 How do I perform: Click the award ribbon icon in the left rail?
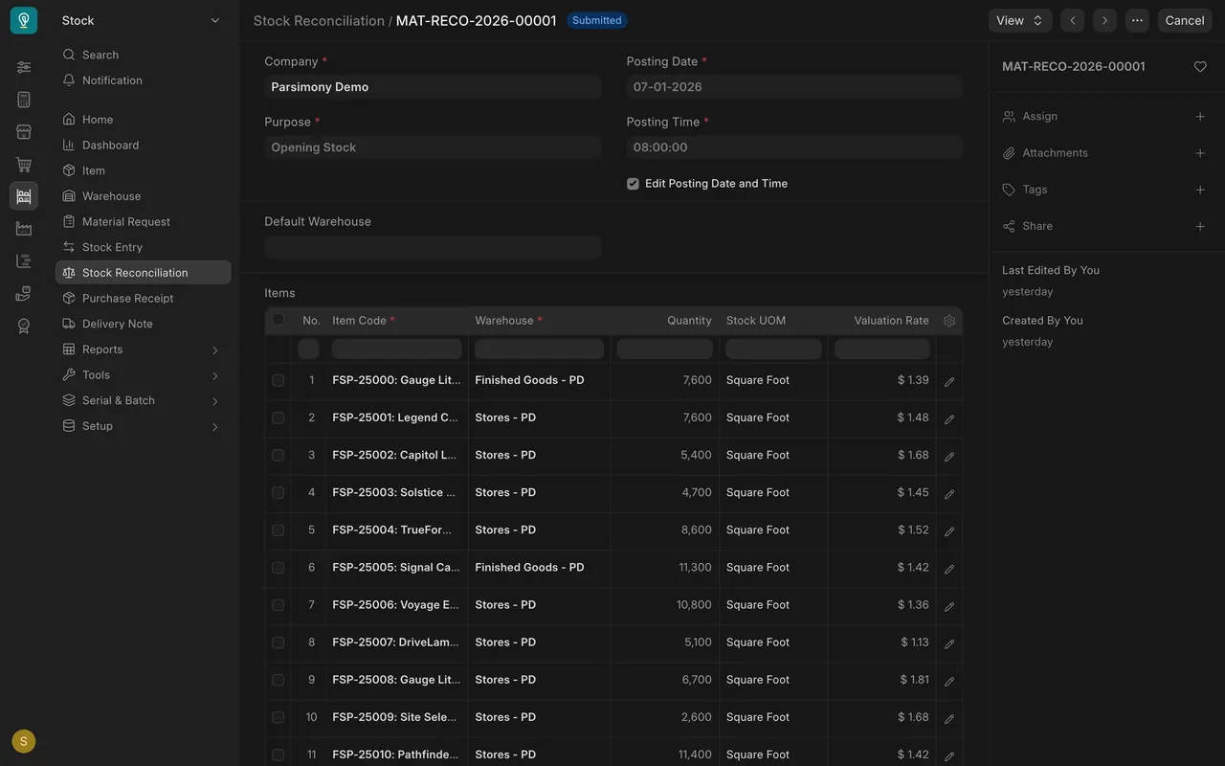pos(24,326)
